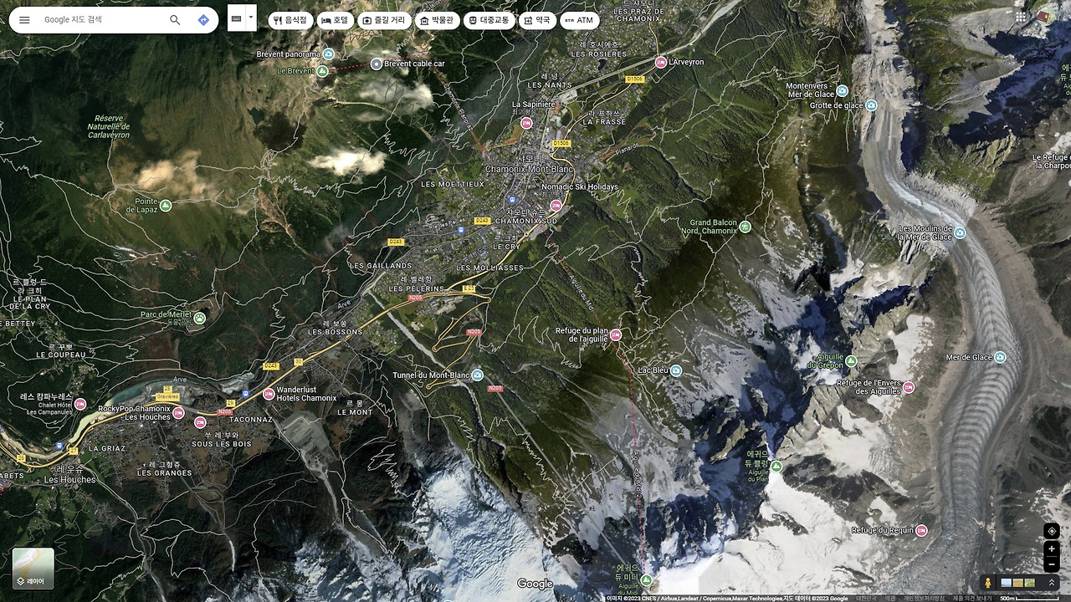Toggle the 약국 pharmacies map filter

536,19
